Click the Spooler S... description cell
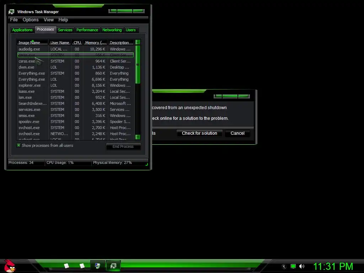Screen dimensions: 364x273 tap(120, 122)
